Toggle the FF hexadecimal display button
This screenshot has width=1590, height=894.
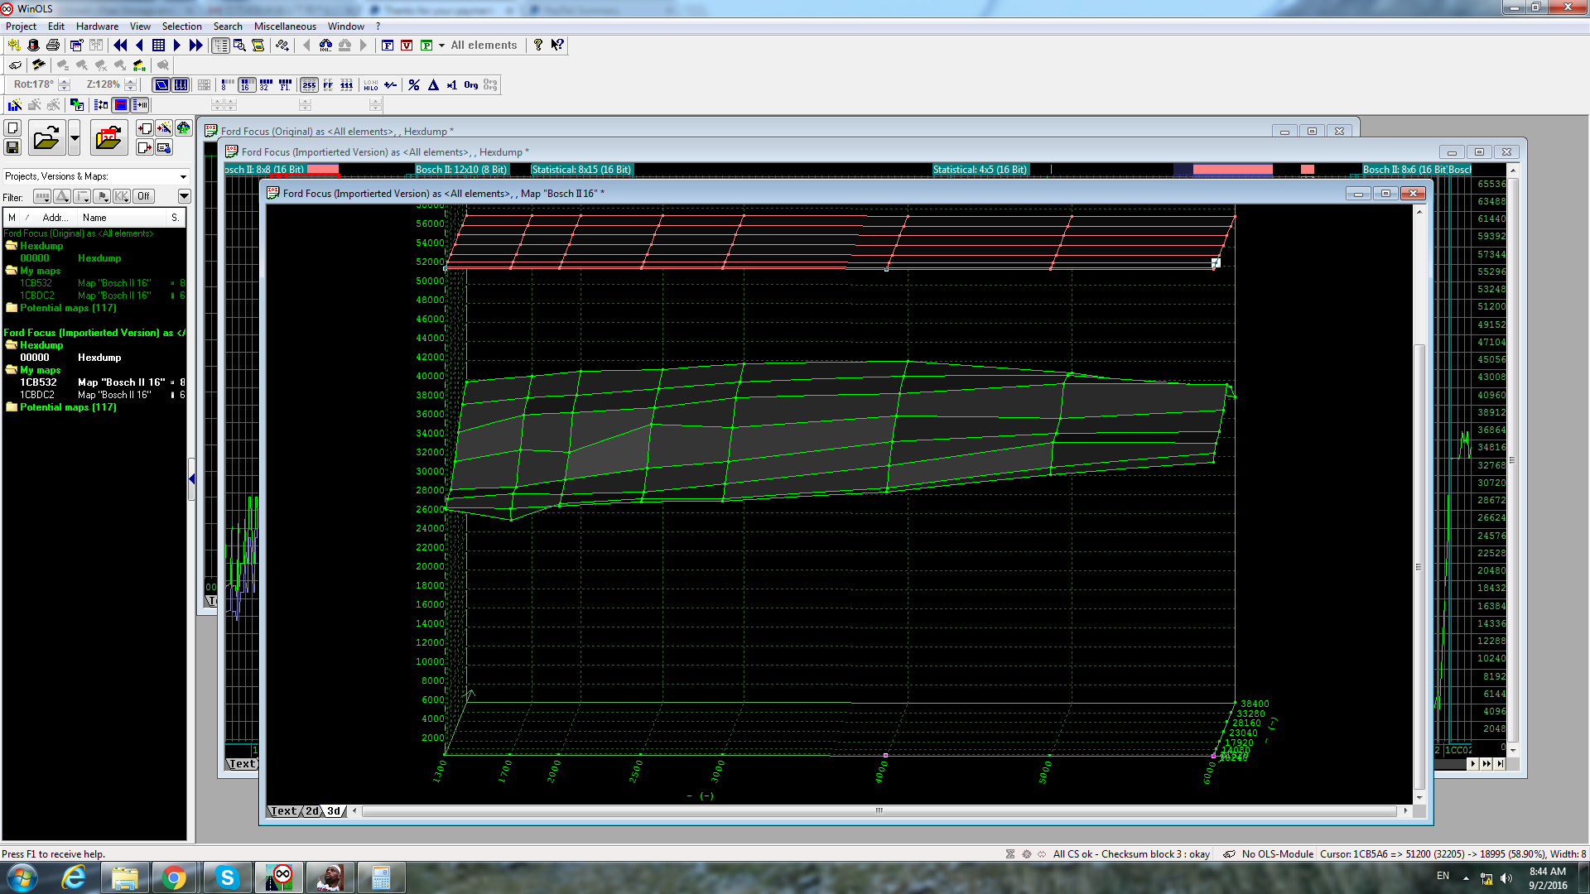pyautogui.click(x=328, y=85)
